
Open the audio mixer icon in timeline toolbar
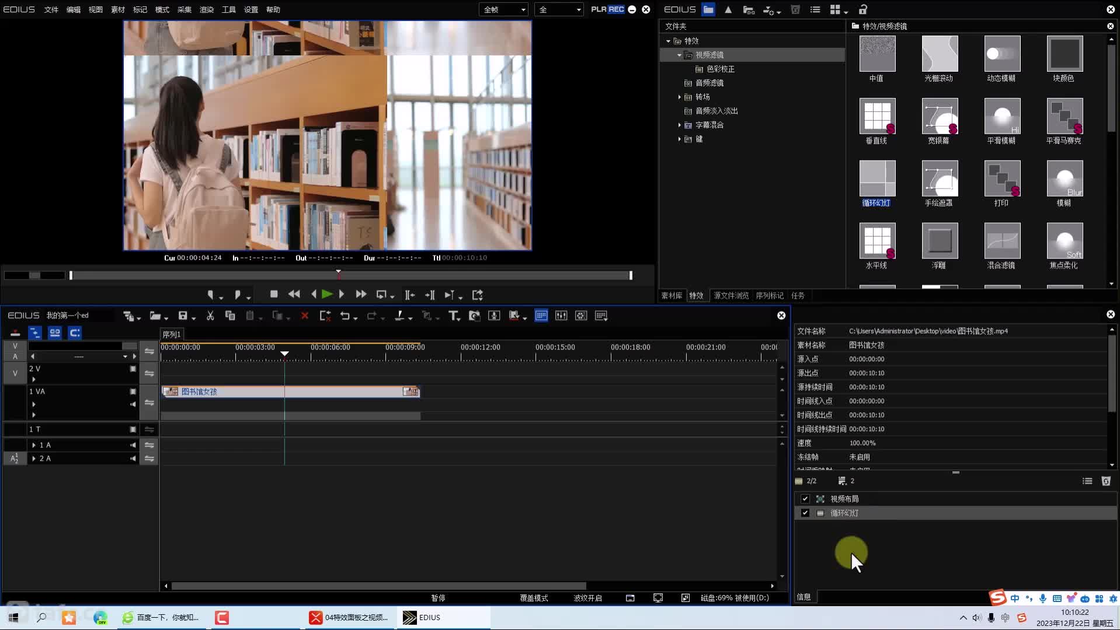point(561,316)
